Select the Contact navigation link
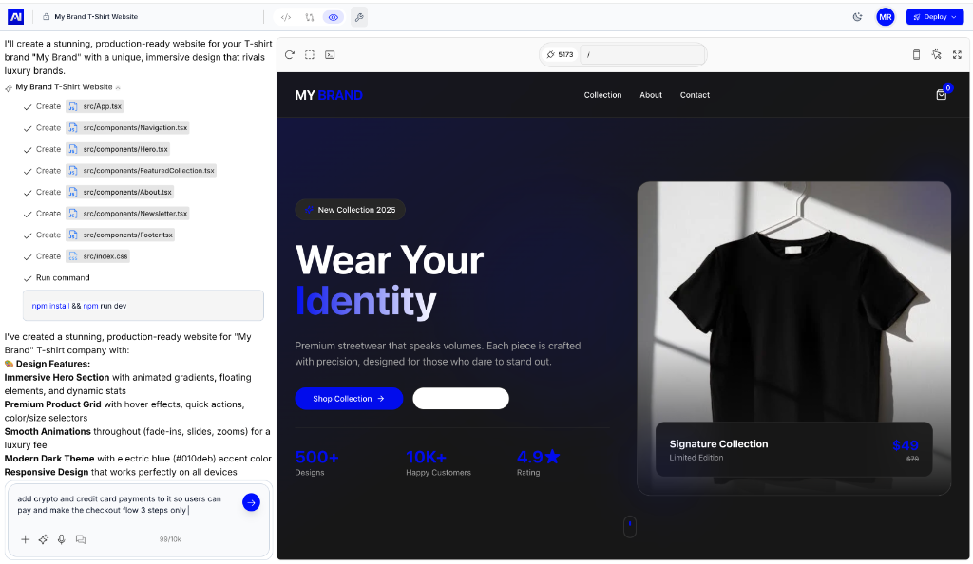The image size is (973, 564). coord(695,95)
